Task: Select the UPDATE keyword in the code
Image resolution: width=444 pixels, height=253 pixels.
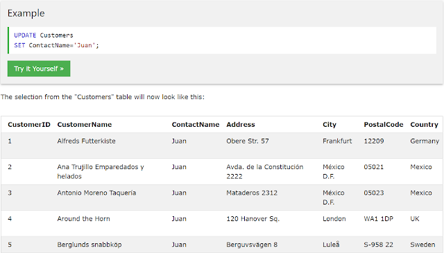Action: pyautogui.click(x=25, y=35)
